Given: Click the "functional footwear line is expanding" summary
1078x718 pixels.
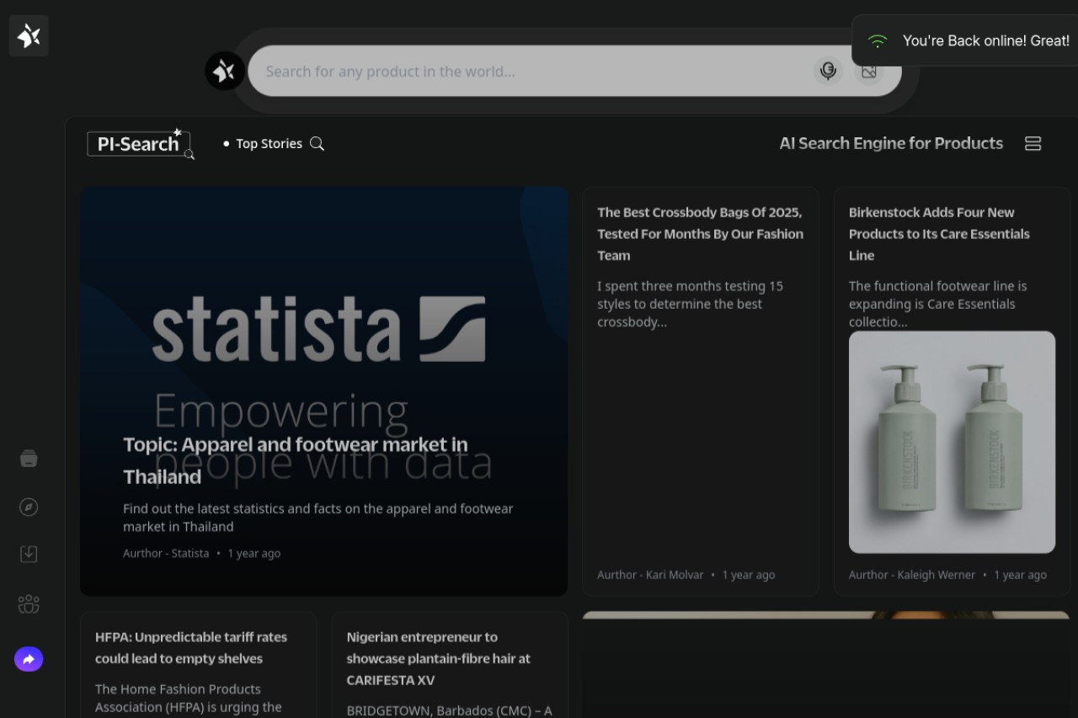Looking at the screenshot, I should [938, 304].
